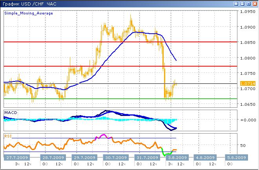Maximize the USD/CHF chart window
The width and height of the screenshot is (259, 170).
coord(248,4)
